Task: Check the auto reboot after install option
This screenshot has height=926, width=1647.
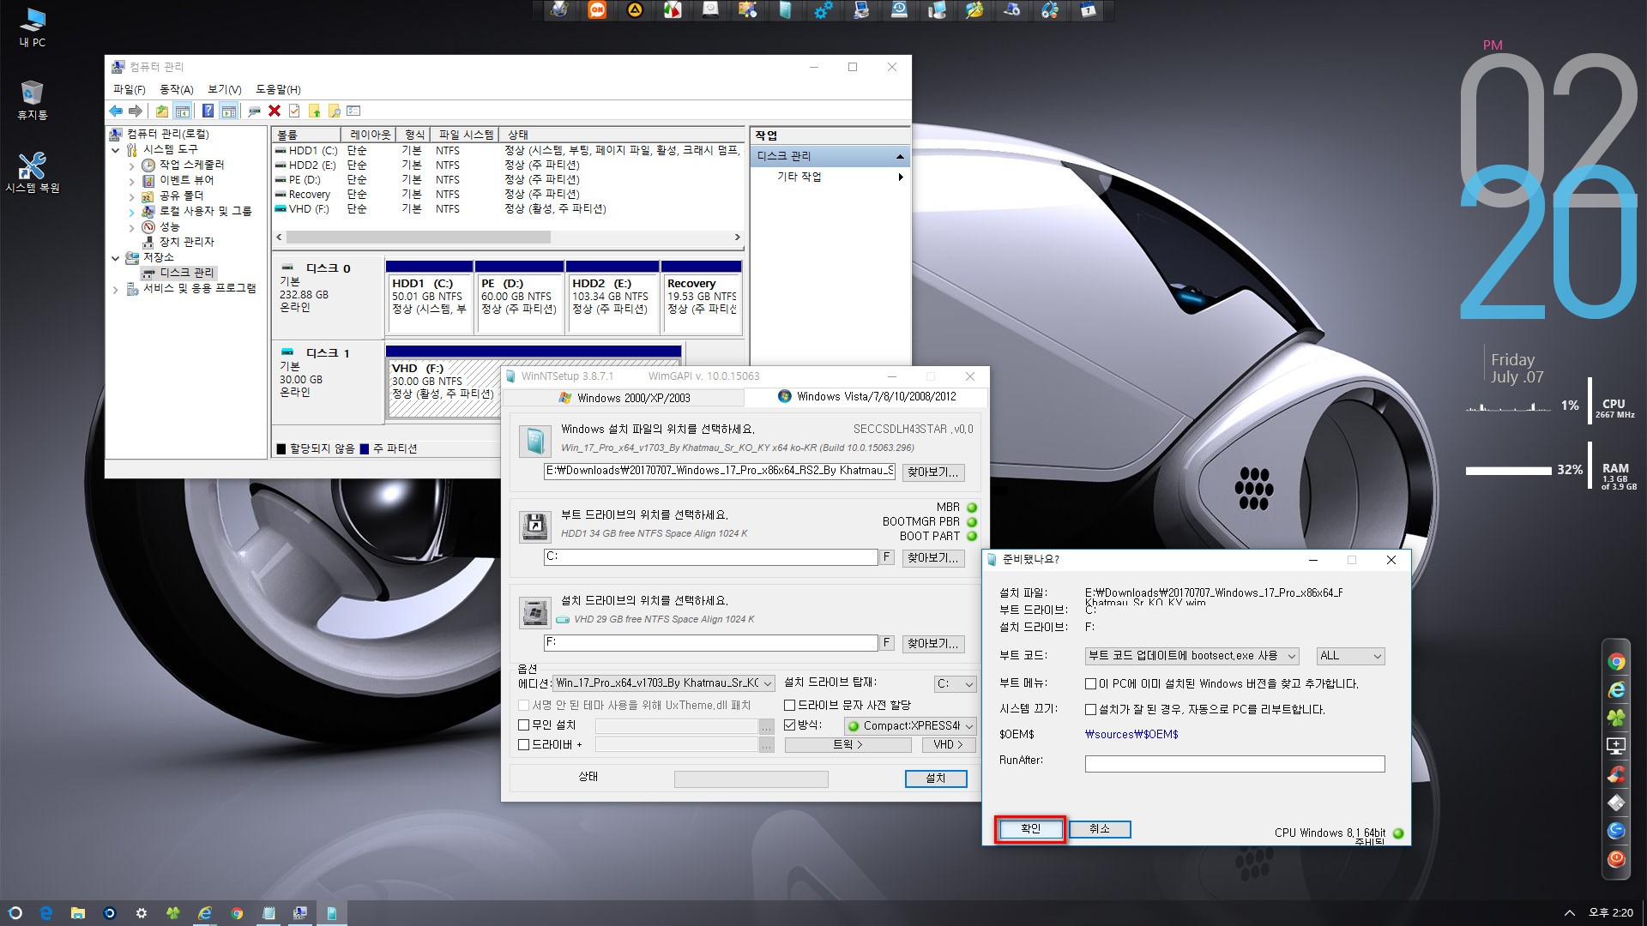Action: click(x=1090, y=710)
